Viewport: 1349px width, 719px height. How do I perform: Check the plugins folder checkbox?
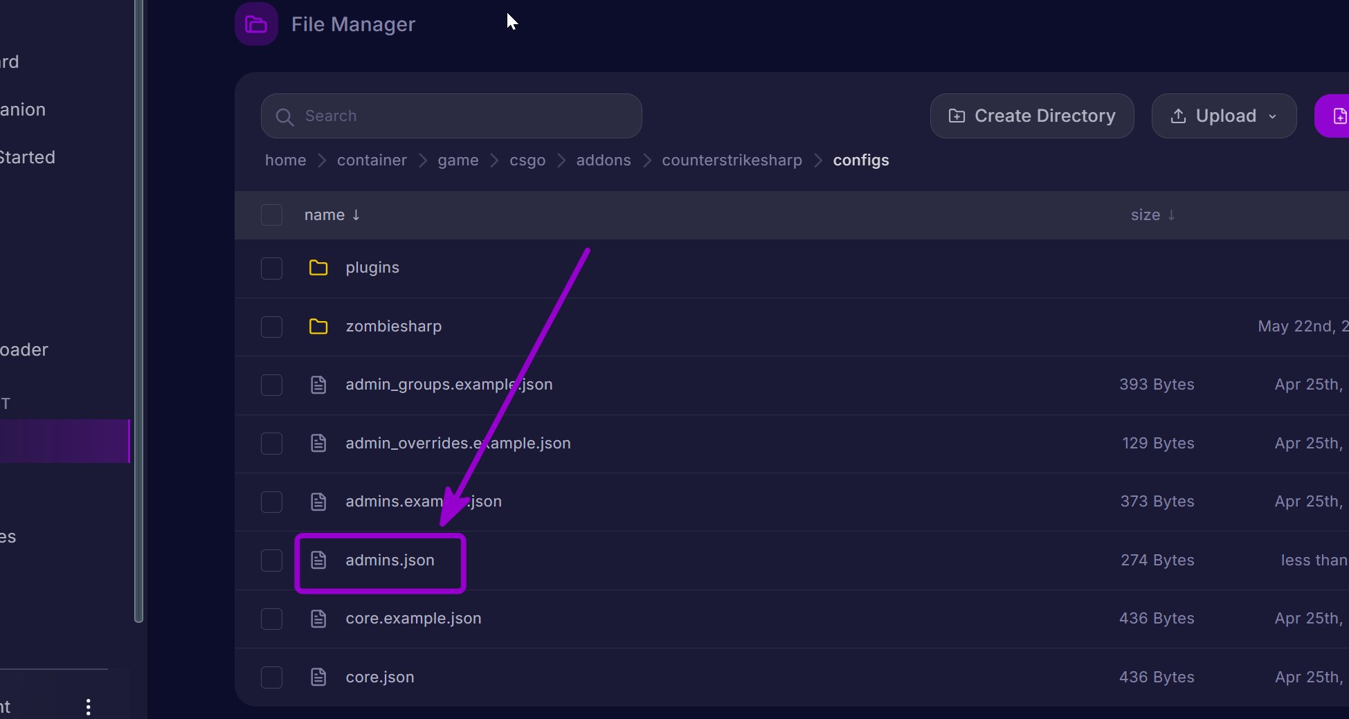point(271,268)
